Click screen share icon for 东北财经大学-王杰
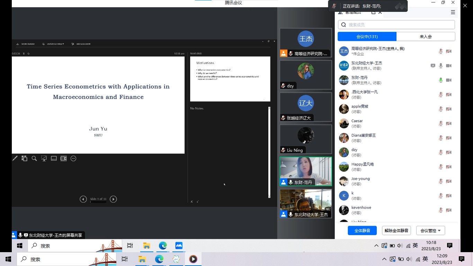This screenshot has height=266, width=473. point(433,66)
